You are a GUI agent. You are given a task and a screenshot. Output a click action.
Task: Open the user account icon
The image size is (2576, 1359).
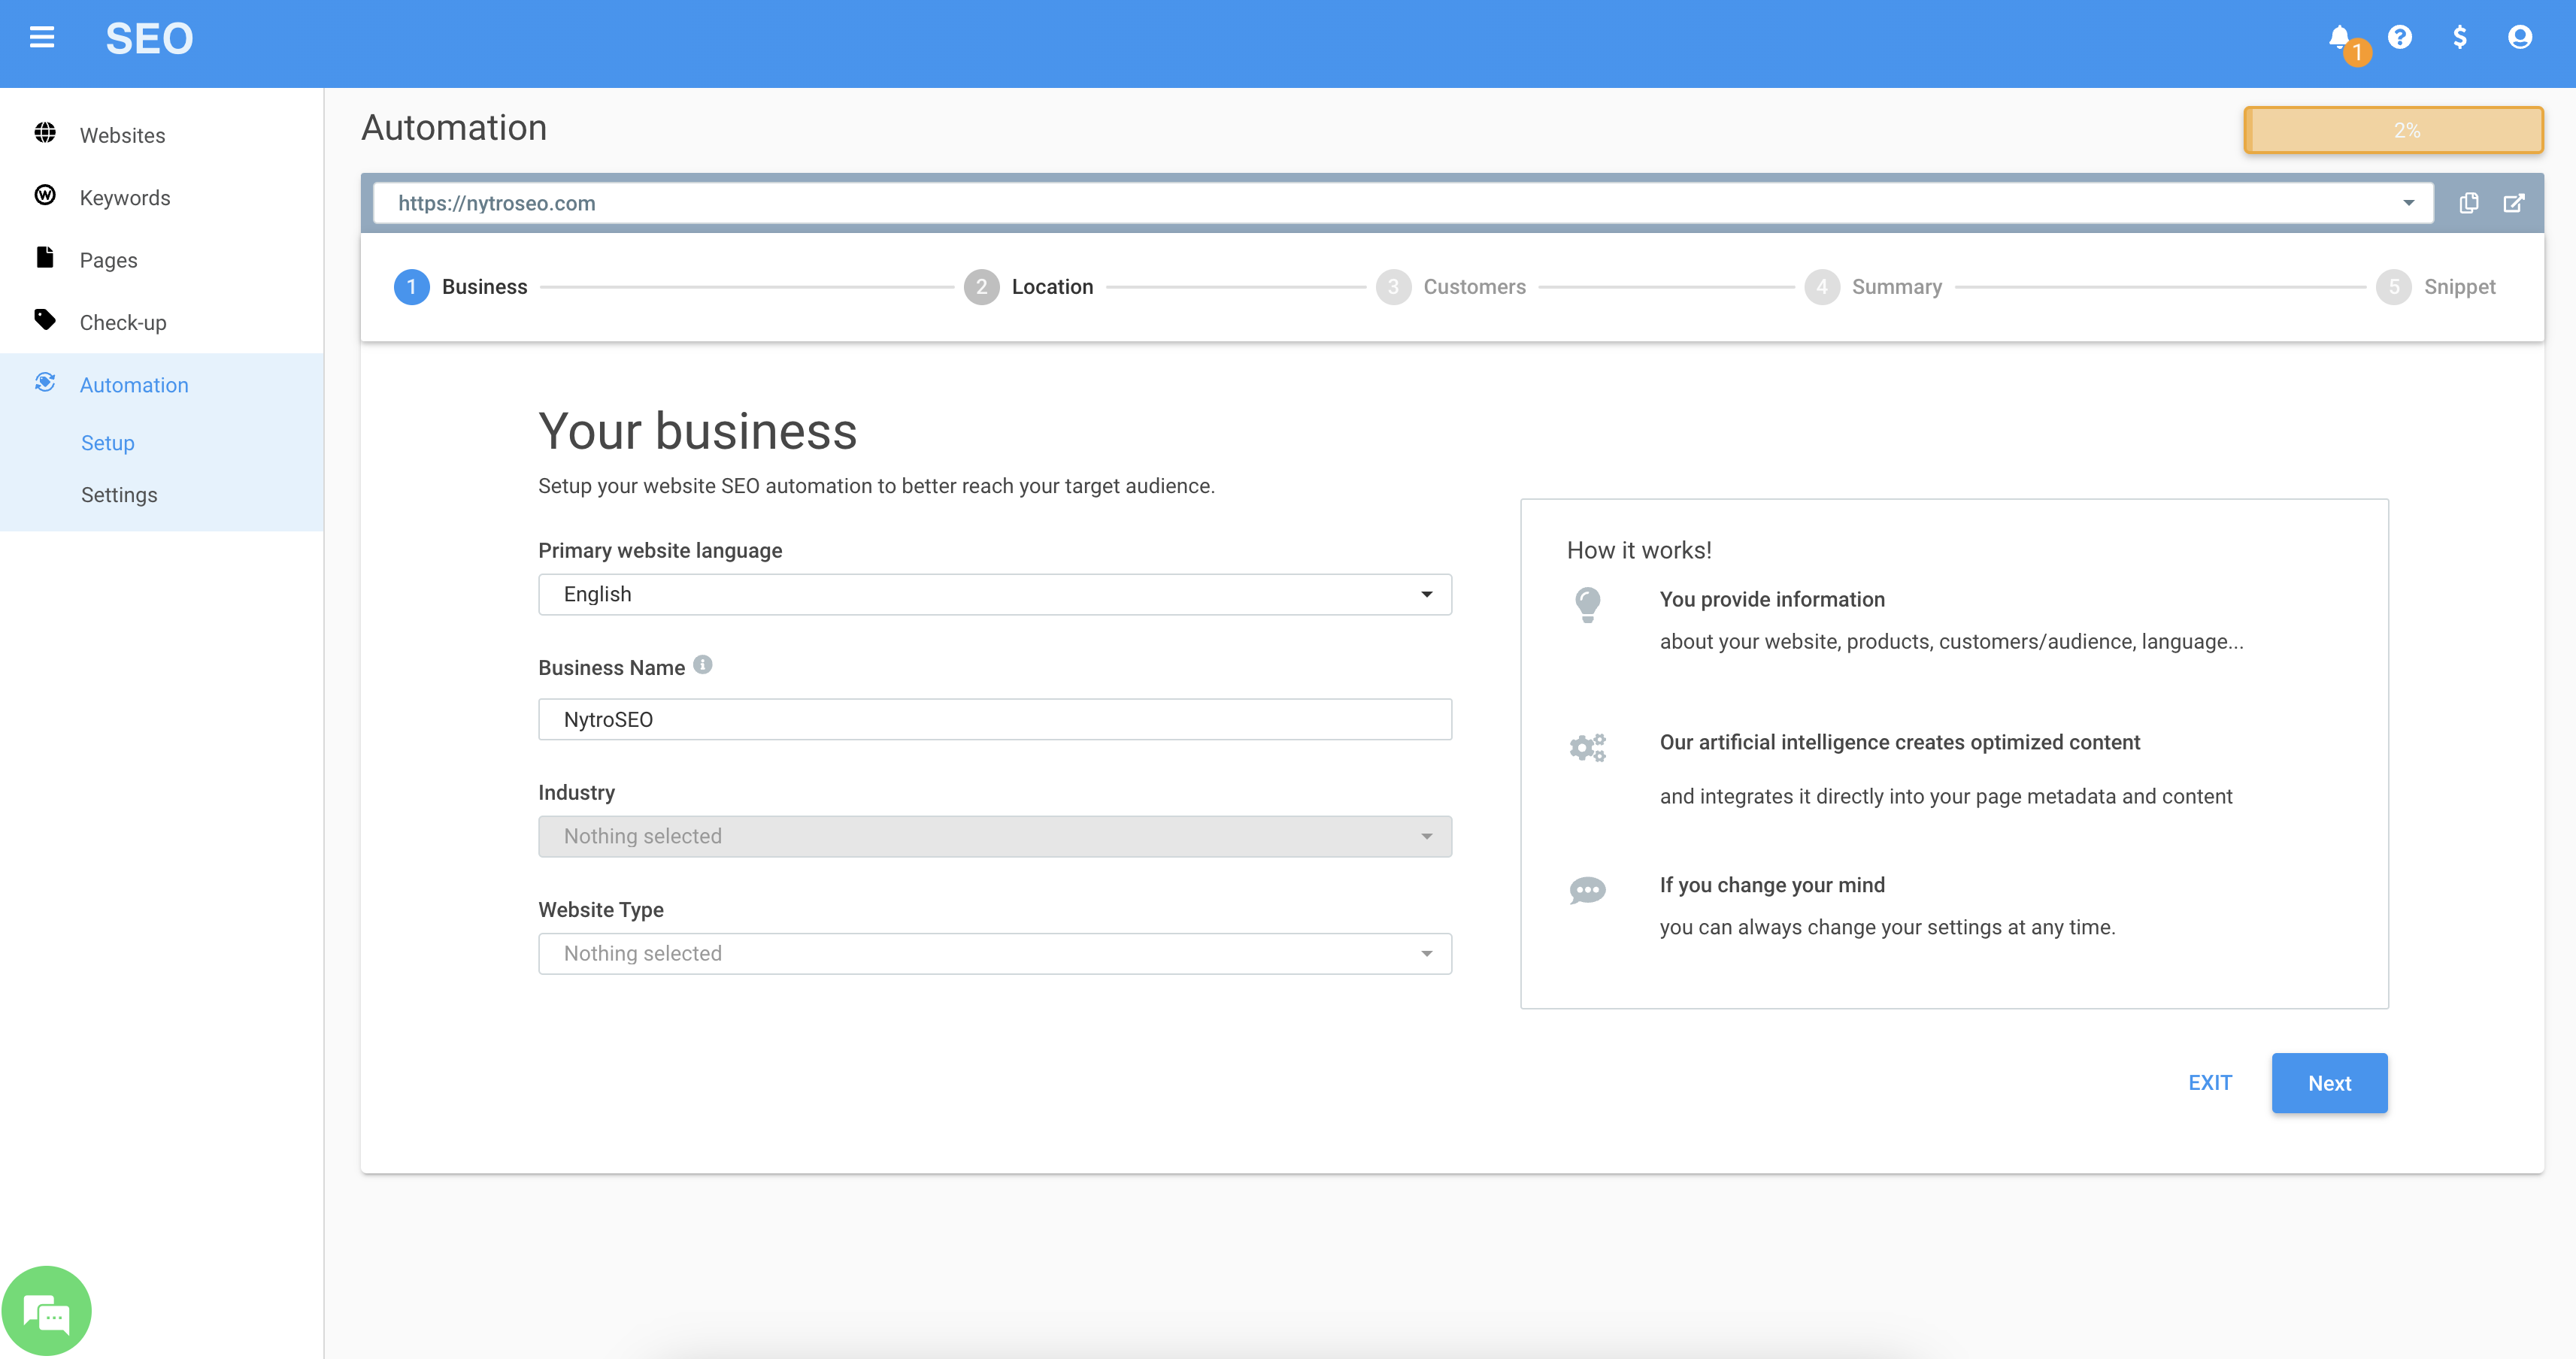(2520, 38)
